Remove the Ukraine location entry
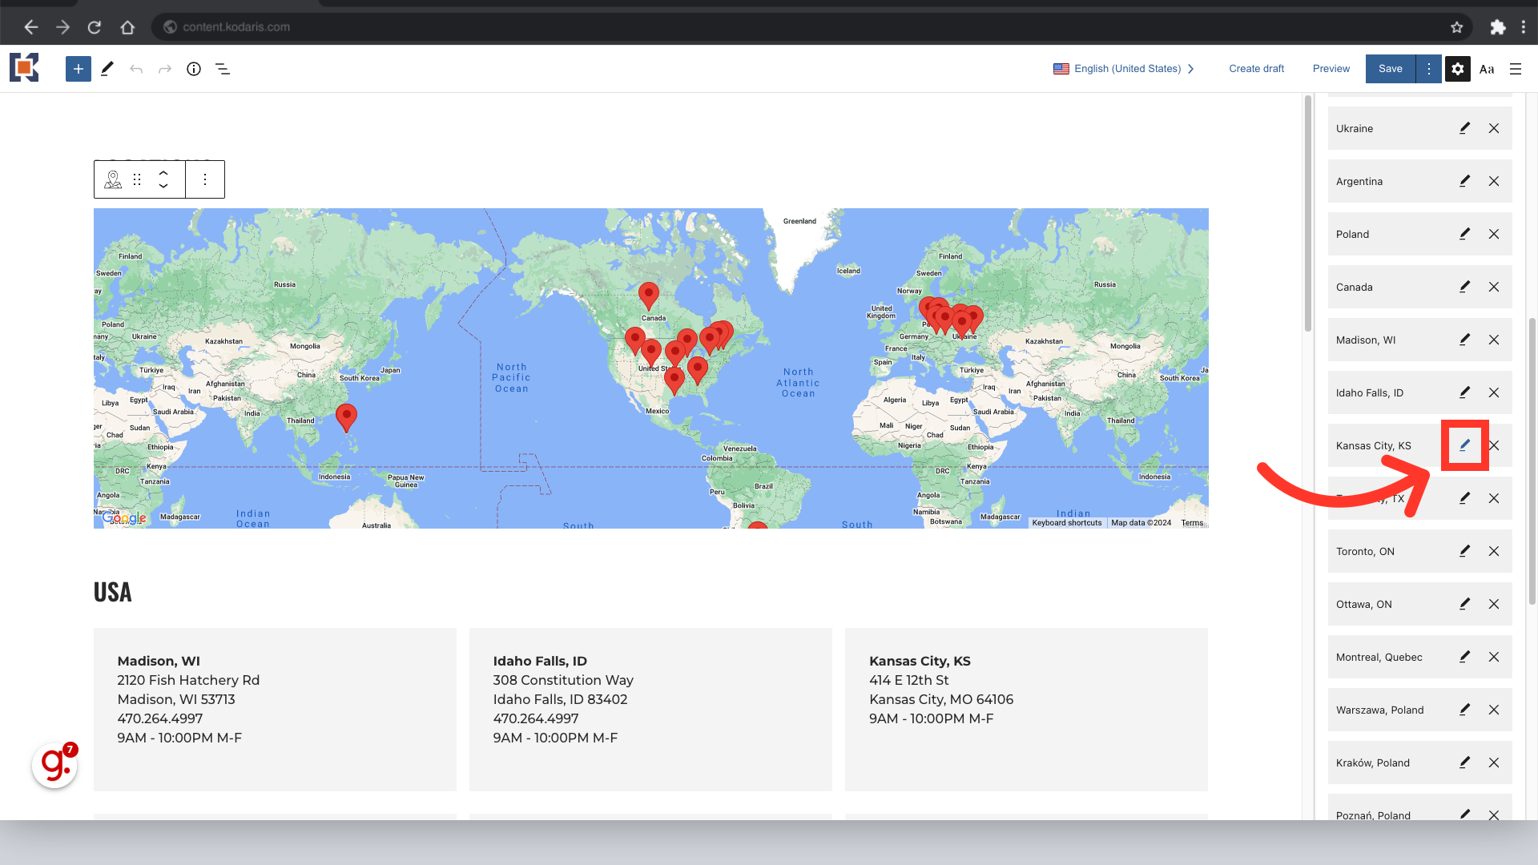Viewport: 1538px width, 865px height. 1494,128
